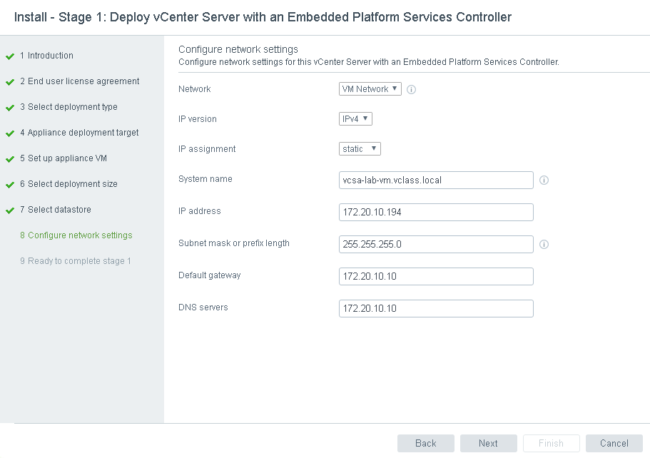650x458 pixels.
Task: Open Set up appliance VM step
Action: pyautogui.click(x=67, y=158)
